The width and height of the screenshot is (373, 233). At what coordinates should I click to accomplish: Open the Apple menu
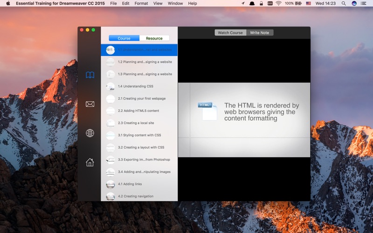(x=8, y=3)
